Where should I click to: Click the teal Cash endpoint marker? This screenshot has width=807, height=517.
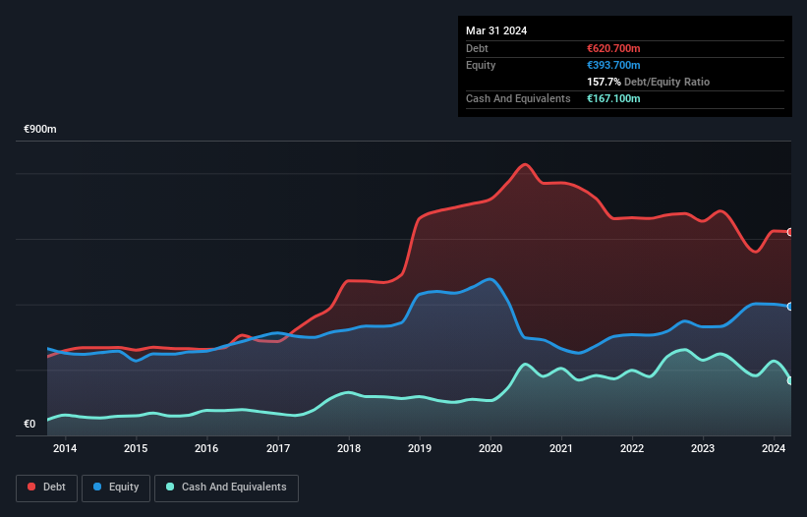coord(791,380)
